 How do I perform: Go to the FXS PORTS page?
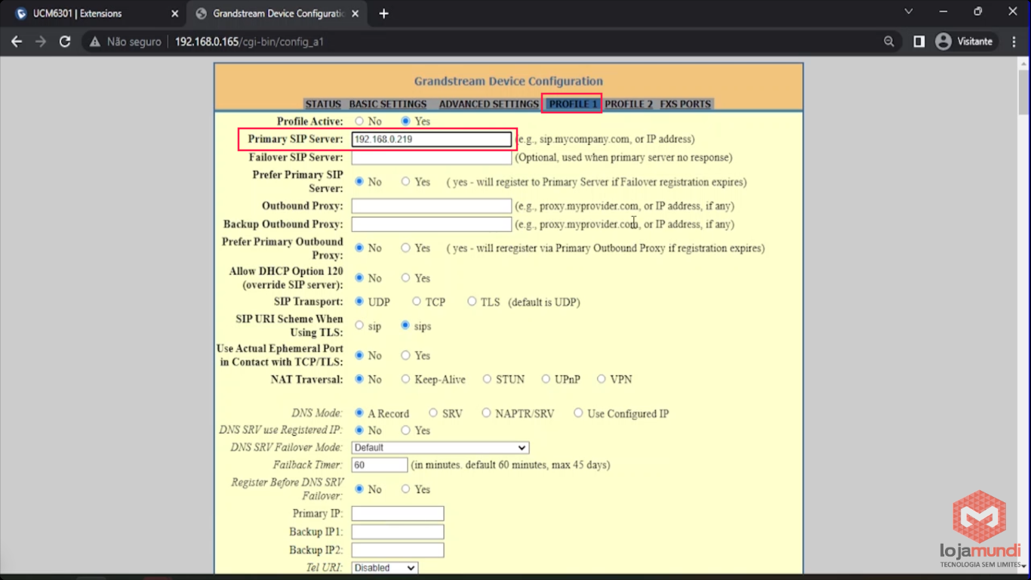pyautogui.click(x=685, y=104)
